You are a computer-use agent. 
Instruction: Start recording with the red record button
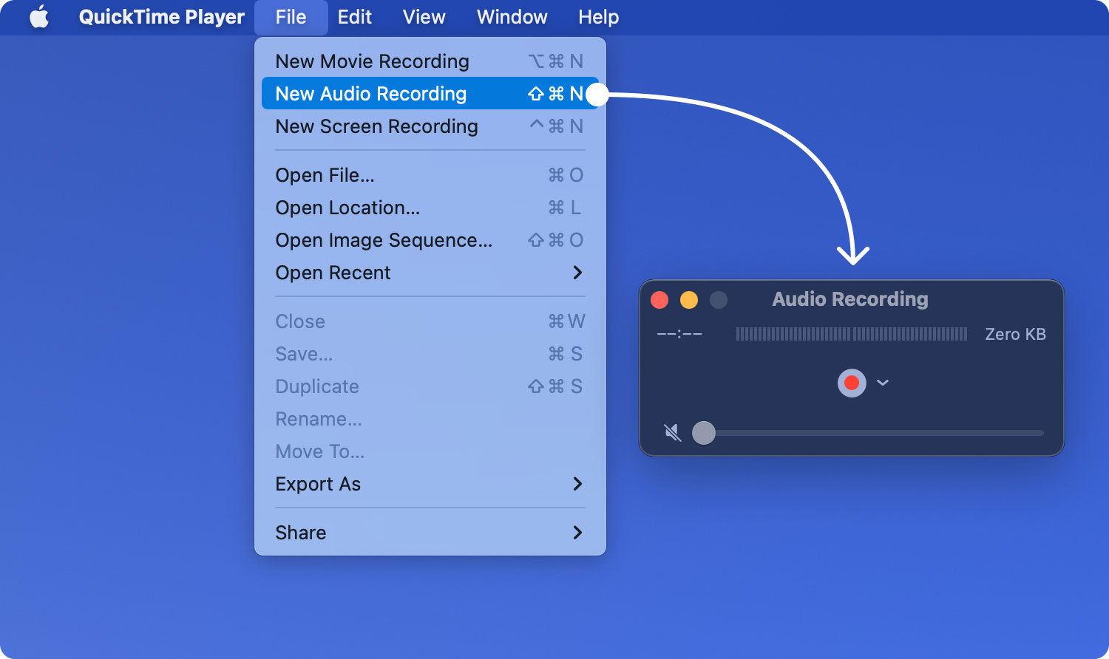pyautogui.click(x=852, y=383)
